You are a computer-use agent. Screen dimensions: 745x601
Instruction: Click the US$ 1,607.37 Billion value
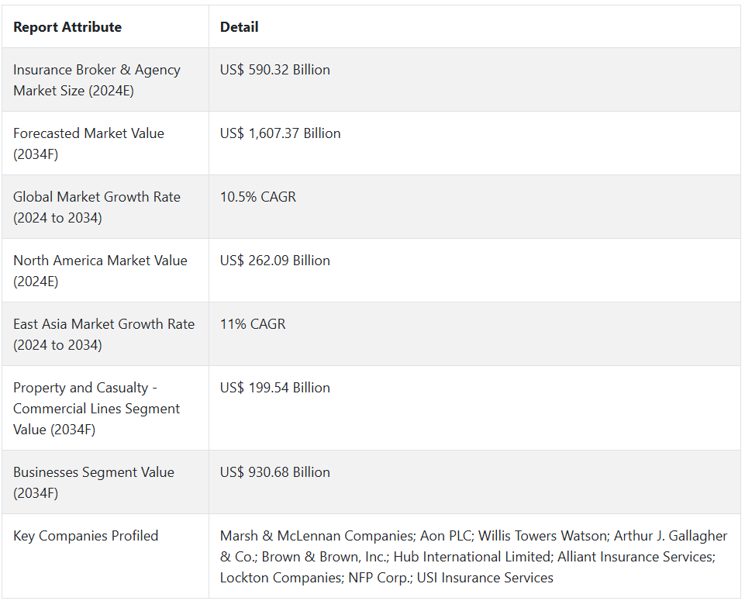[281, 133]
